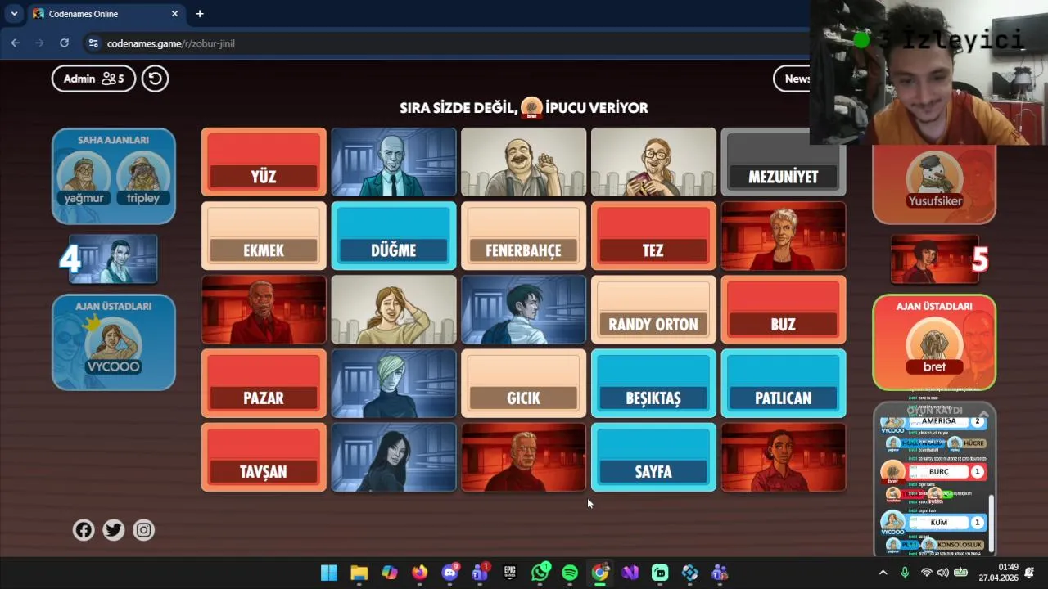
Task: Open Wi-Fi network settings in tray
Action: click(x=926, y=573)
